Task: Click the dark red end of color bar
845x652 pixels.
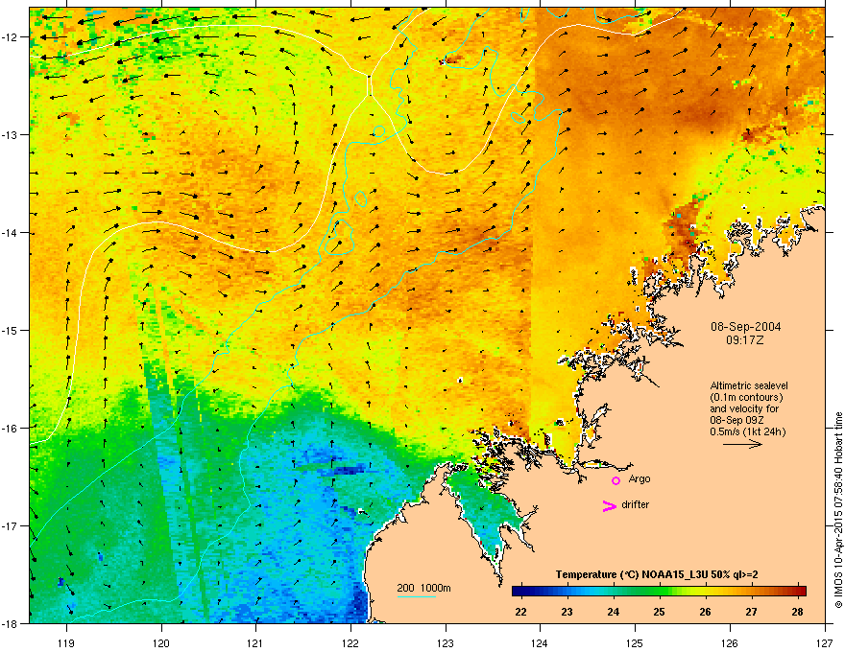Action: click(802, 591)
